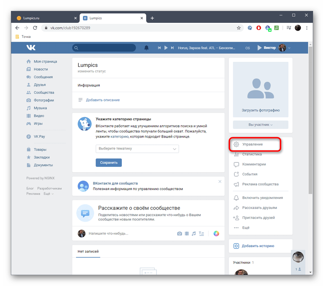The height and width of the screenshot is (286, 324).
Task: Click the Комментарии speech bubble icon
Action: (x=236, y=165)
